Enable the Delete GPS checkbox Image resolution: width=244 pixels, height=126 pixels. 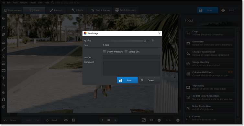pyautogui.click(x=126, y=52)
